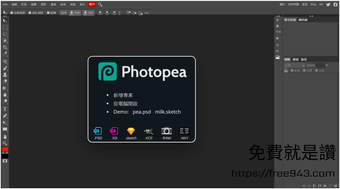Screen dimensions: 340x189
Task: Export as PNG button
Action: pos(75,13)
